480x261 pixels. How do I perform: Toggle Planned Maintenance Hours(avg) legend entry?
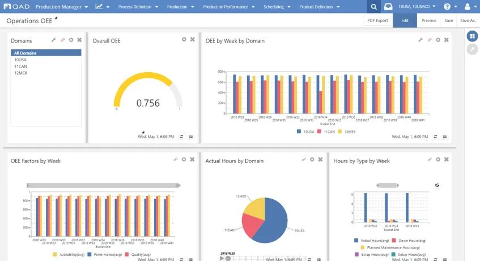[390, 247]
